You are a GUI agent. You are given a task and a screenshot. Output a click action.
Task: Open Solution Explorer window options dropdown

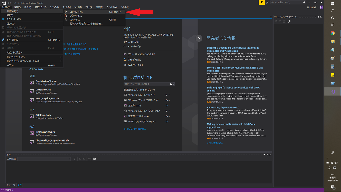(315, 17)
